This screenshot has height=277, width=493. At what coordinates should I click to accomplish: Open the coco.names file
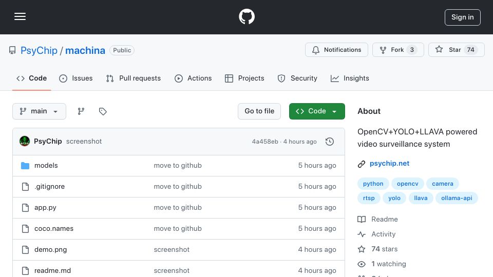[x=54, y=229]
